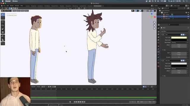
Task: Open the macOS Window menu
Action: (15, 1)
